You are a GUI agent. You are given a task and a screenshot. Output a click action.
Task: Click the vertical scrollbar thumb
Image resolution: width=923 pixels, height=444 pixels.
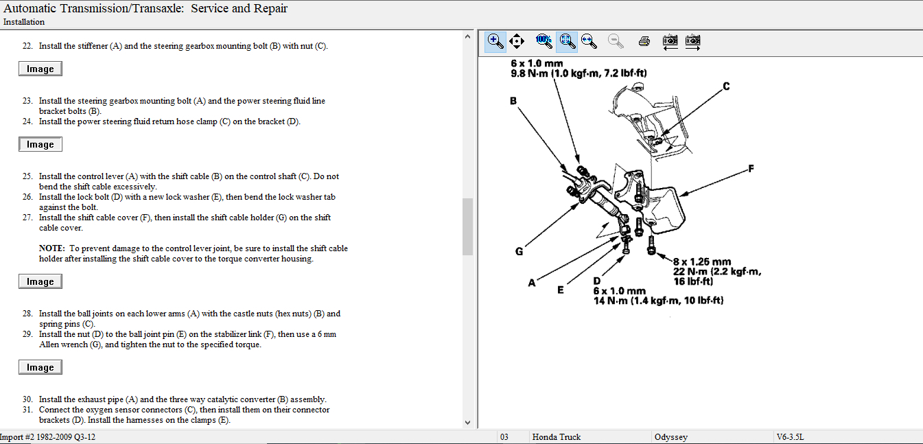(468, 226)
